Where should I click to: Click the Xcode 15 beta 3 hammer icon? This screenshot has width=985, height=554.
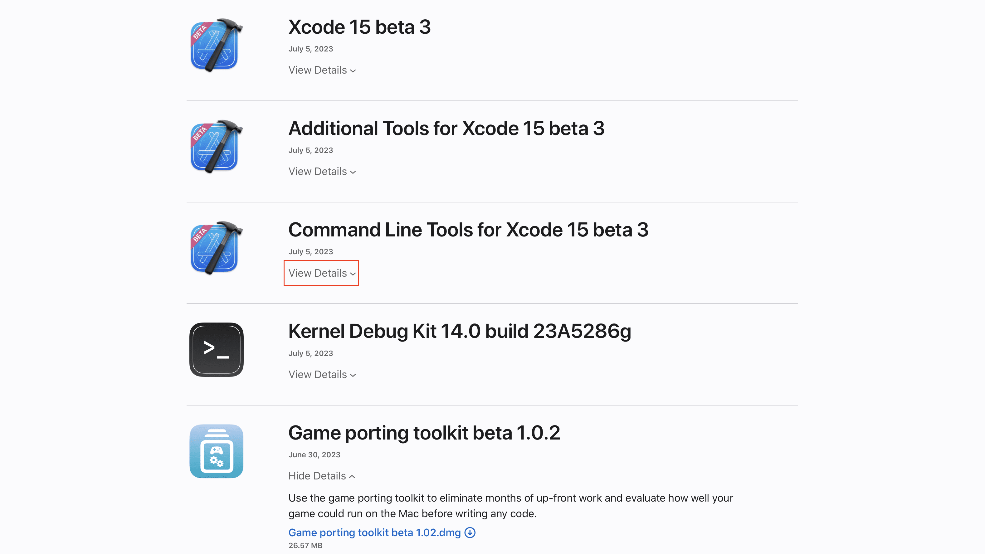(217, 45)
